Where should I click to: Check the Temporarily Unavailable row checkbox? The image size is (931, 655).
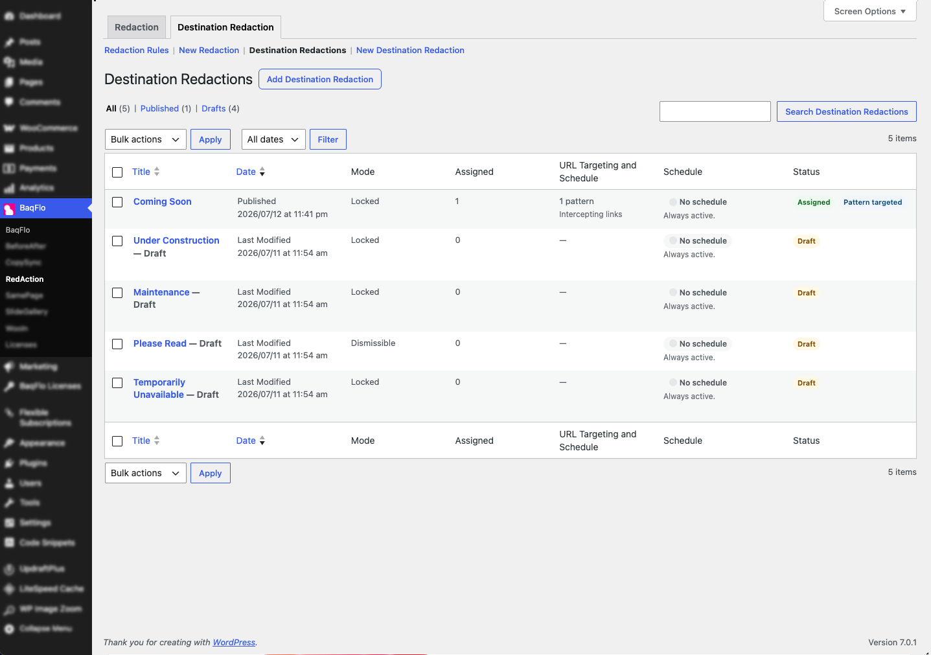[117, 383]
